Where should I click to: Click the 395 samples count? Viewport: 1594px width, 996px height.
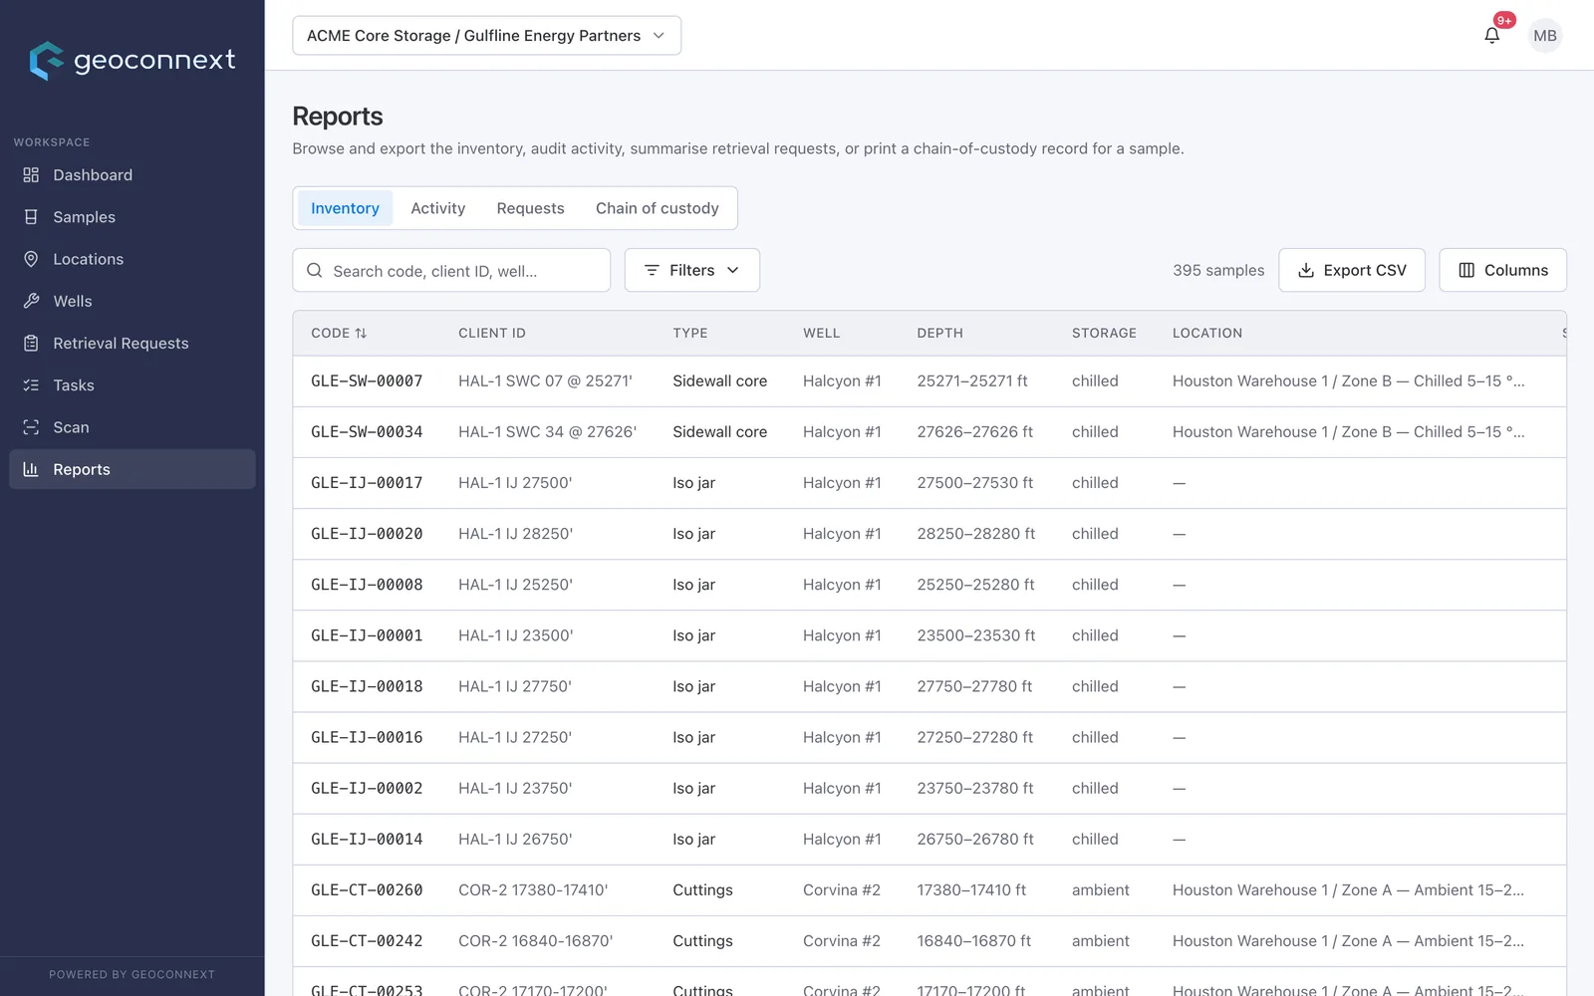[x=1218, y=270]
